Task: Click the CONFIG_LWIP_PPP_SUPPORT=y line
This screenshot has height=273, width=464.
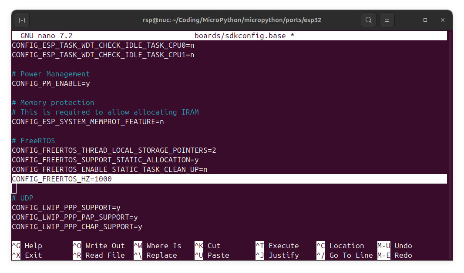Action: pos(66,207)
